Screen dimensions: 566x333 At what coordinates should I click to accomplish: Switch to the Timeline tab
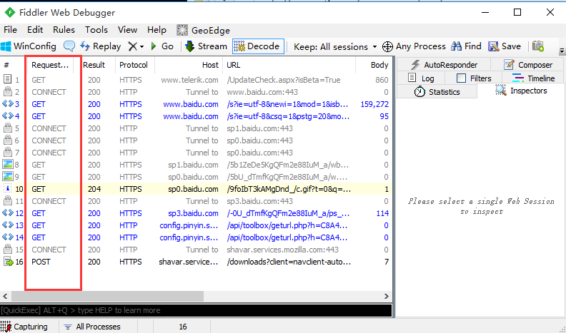point(534,78)
